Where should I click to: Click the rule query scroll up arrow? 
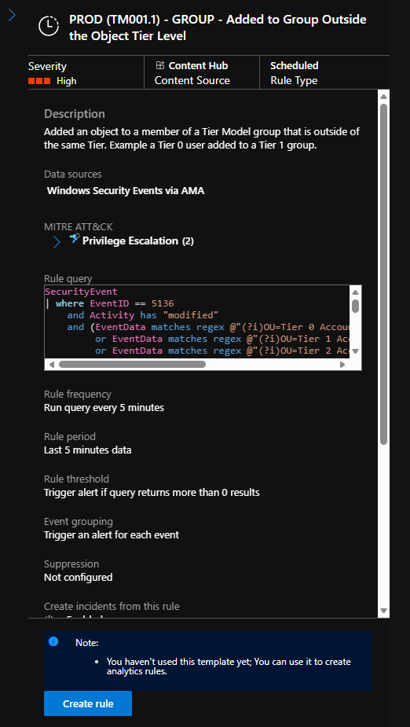tap(355, 292)
